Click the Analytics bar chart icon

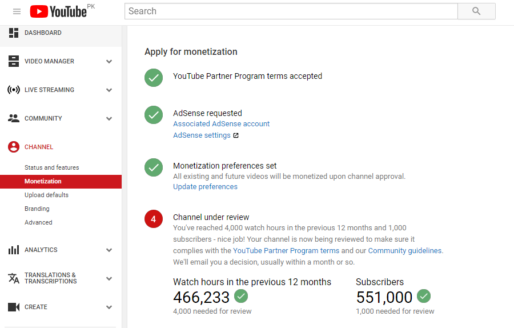pos(14,250)
